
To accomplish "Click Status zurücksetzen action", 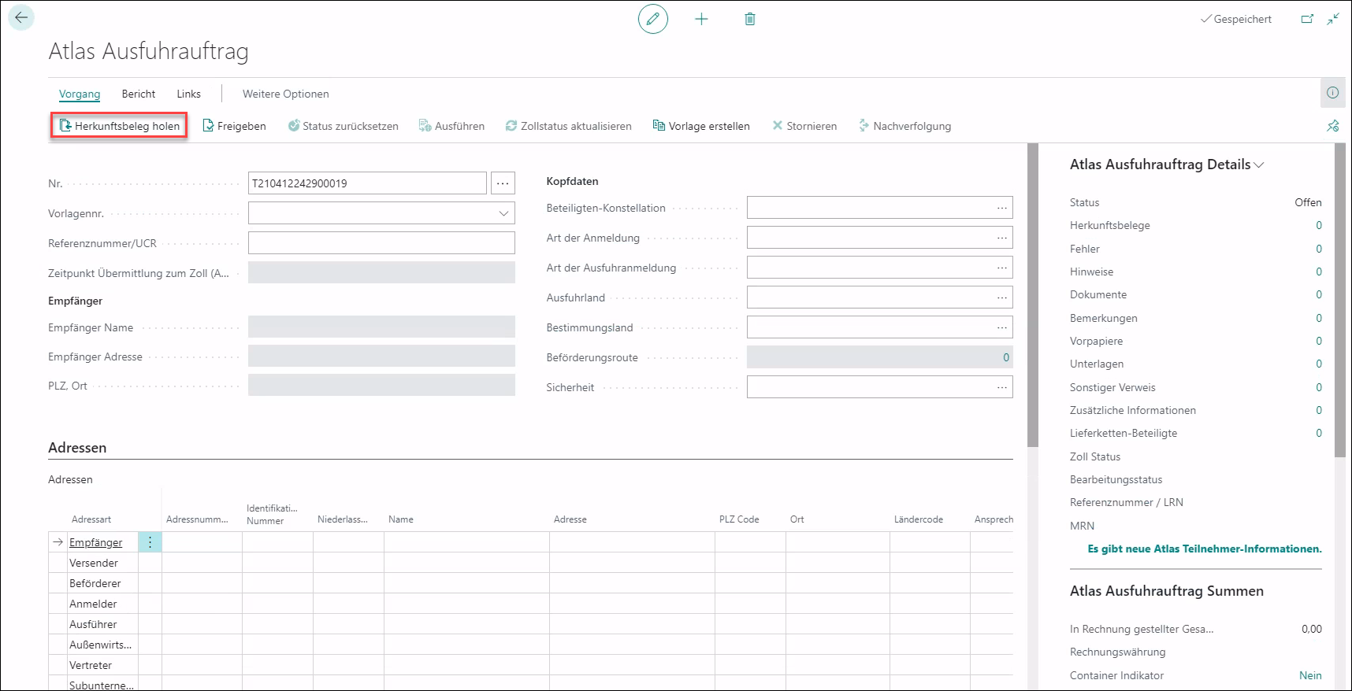I will click(343, 126).
